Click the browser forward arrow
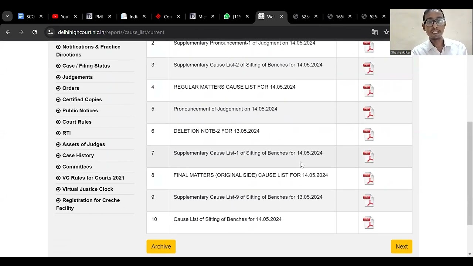Image resolution: width=473 pixels, height=266 pixels. pos(21,32)
